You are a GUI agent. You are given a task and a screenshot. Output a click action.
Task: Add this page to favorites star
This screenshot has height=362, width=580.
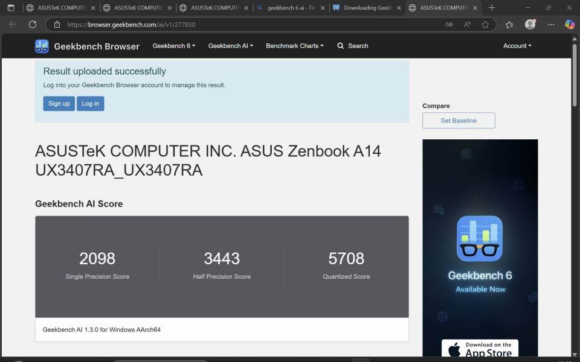point(485,24)
